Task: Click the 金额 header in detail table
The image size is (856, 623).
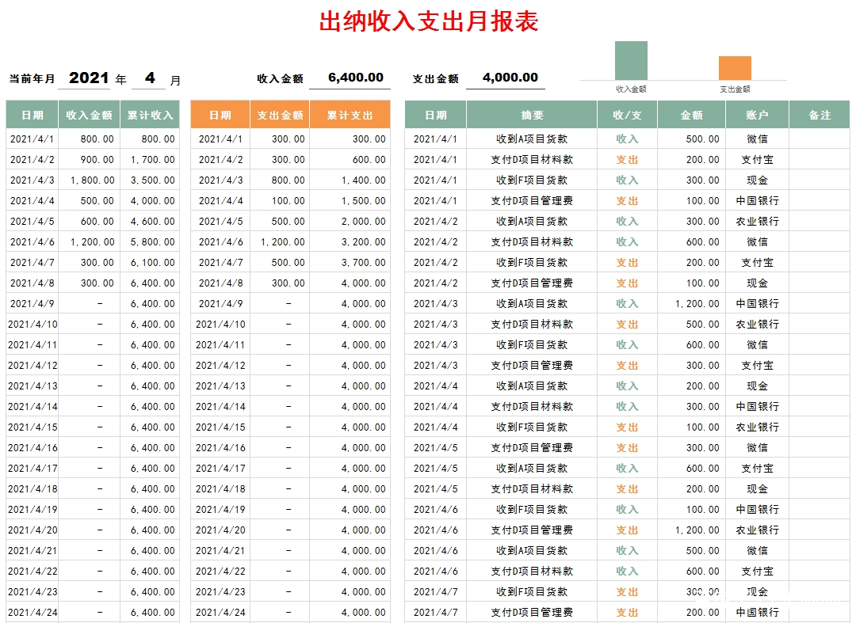Action: (x=692, y=115)
